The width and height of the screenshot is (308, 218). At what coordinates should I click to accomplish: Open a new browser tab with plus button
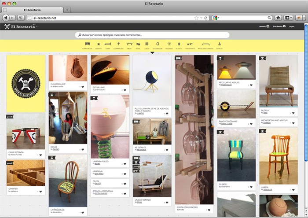point(67,10)
